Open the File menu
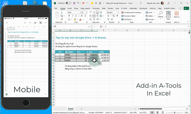 (x=56, y=8)
